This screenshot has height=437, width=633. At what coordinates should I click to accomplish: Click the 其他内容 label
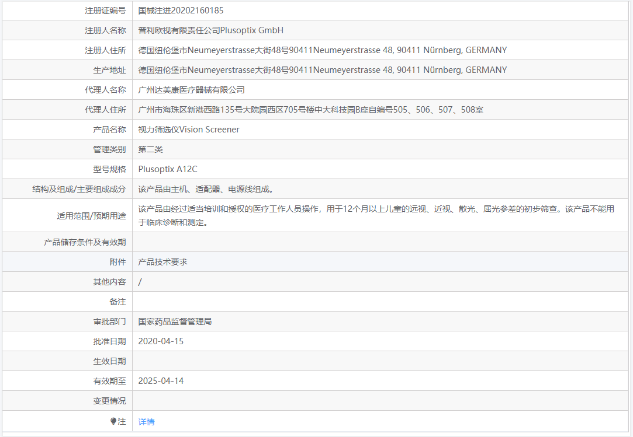pos(109,282)
